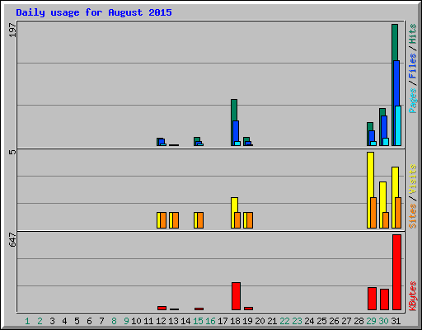Screen dimensions: 422x330
Task: Click day 1 on the date axis
Action: [x=27, y=321]
